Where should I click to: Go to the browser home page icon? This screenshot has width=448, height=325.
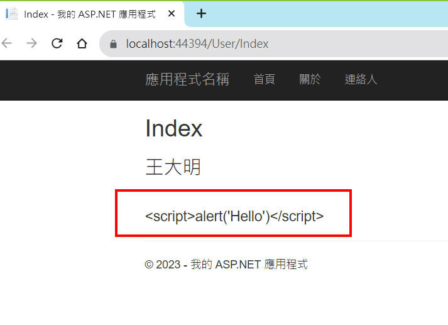(x=82, y=43)
